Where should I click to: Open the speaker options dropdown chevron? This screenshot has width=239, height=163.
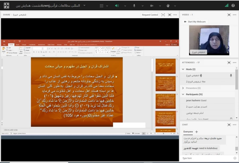tap(125, 6)
